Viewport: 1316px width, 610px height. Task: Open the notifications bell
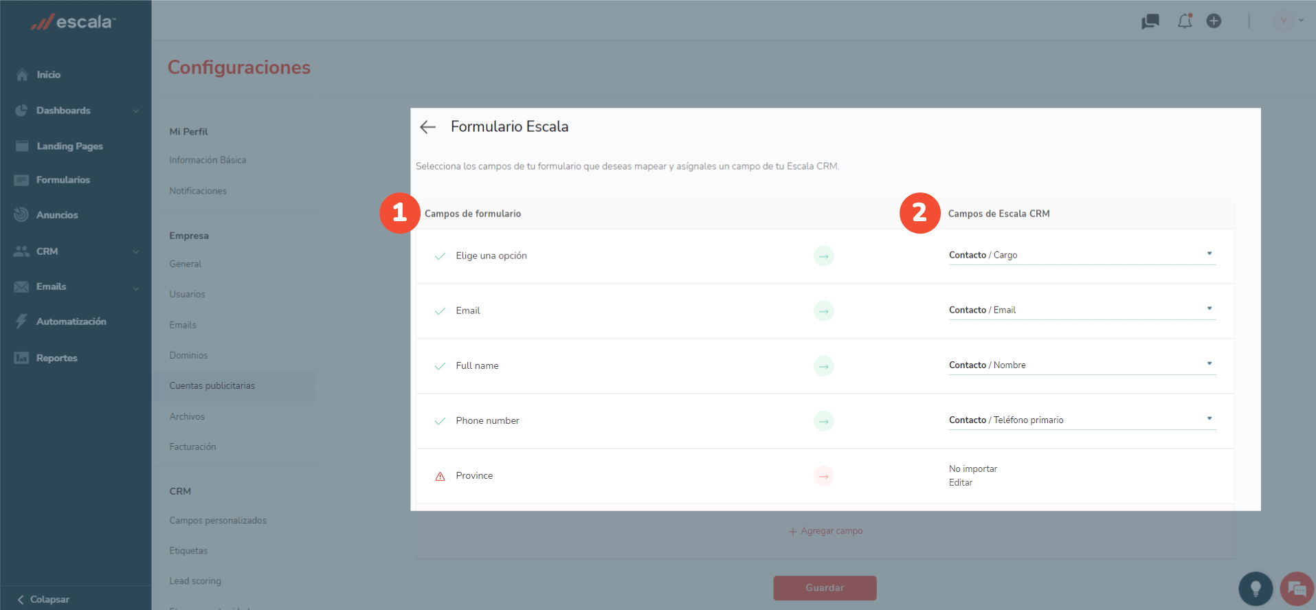(1185, 21)
